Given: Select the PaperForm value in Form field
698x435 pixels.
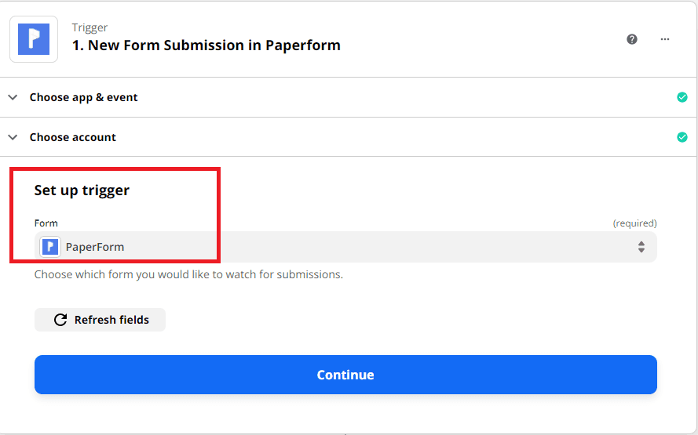Looking at the screenshot, I should pyautogui.click(x=95, y=247).
